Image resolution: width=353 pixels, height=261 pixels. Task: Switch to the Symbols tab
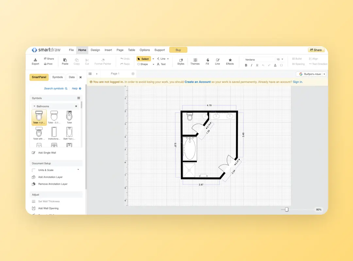click(58, 77)
